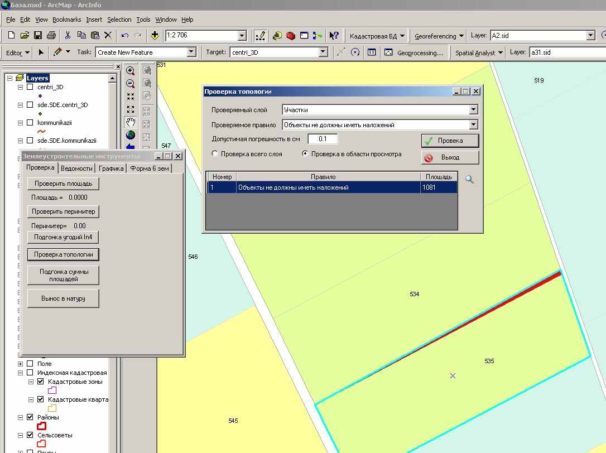
Task: Open the File menu
Action: 11,20
